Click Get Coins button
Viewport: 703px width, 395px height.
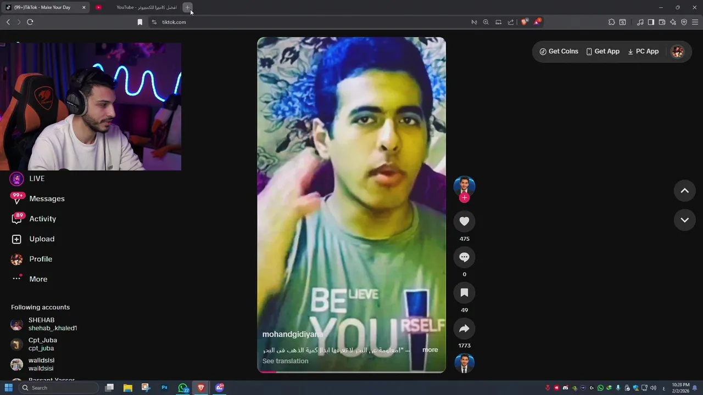coord(559,51)
